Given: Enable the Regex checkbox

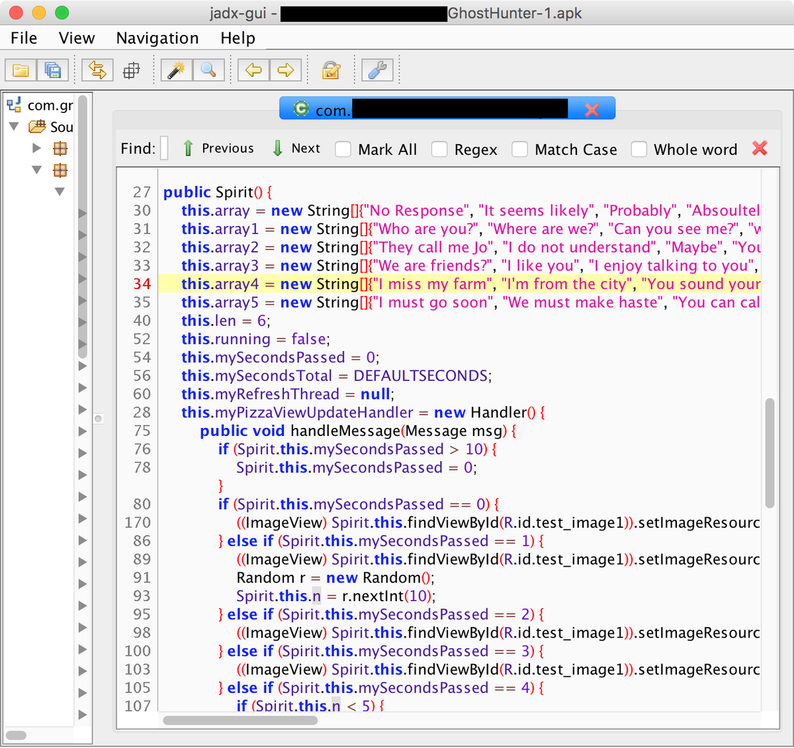Looking at the screenshot, I should click(x=439, y=149).
